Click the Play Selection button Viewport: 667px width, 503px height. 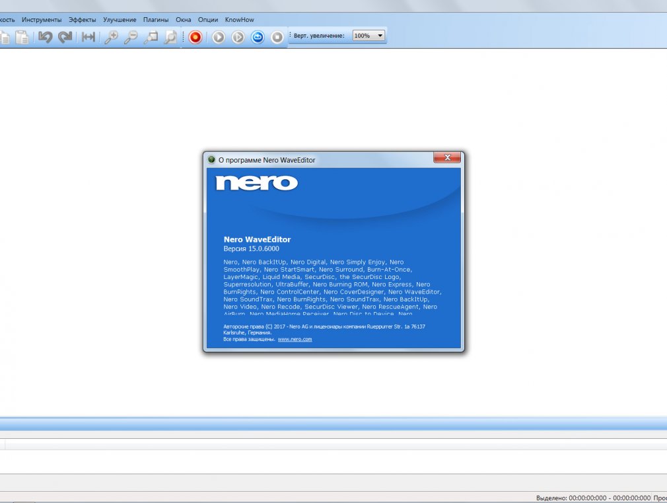click(x=238, y=37)
